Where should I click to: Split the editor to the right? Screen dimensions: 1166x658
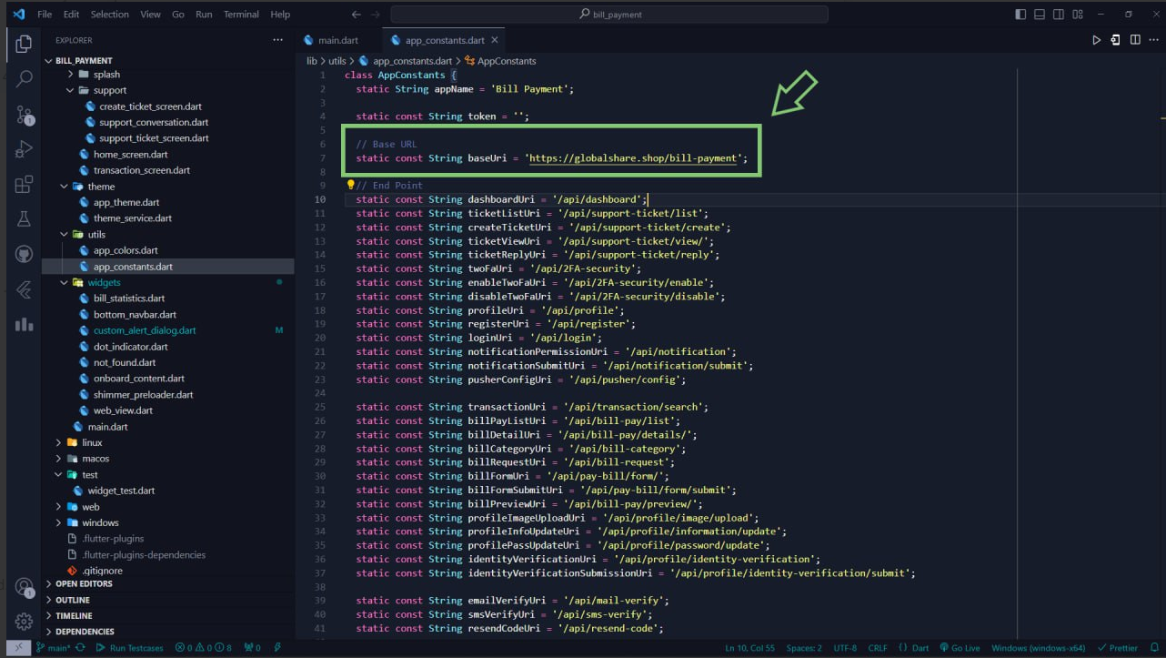pos(1135,40)
